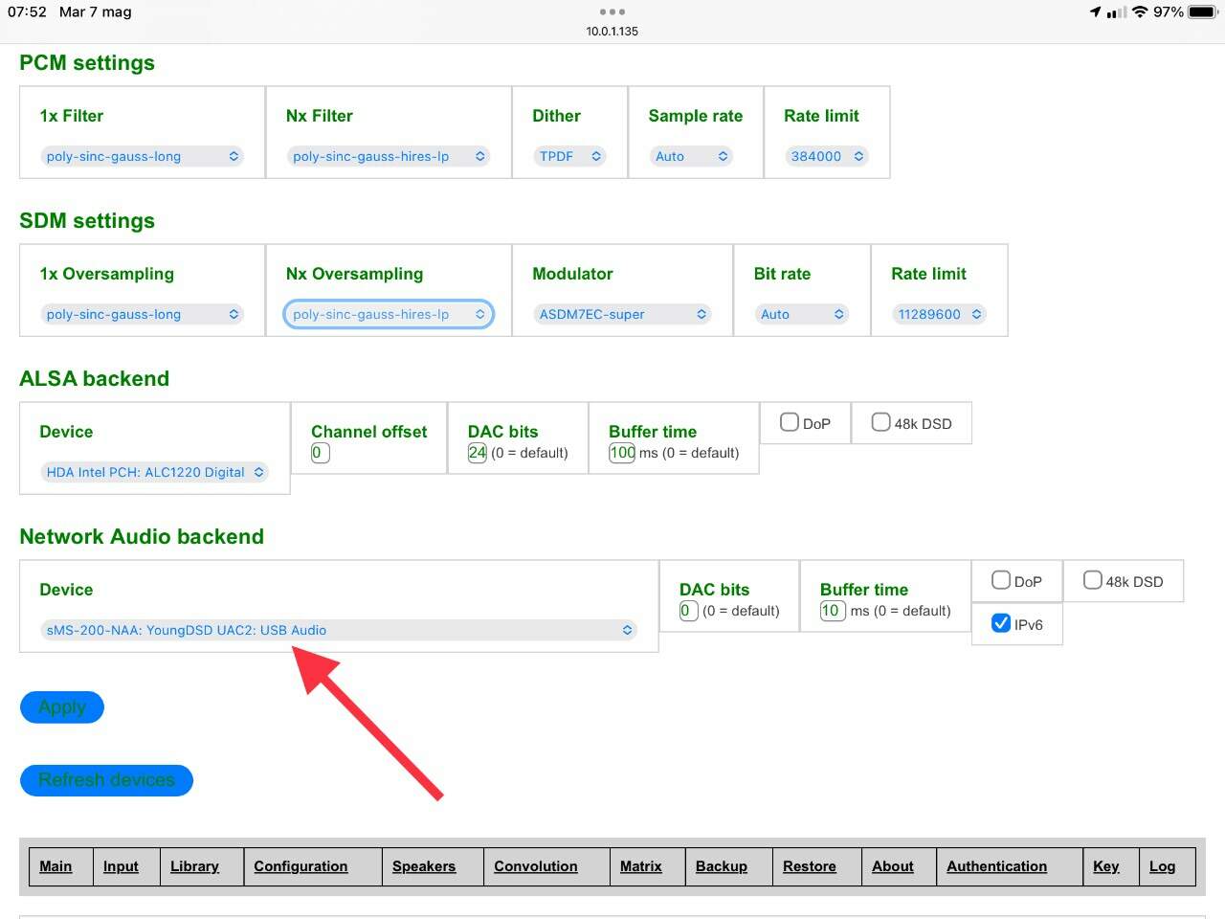Screen dimensions: 1225x919
Task: Open the Bit rate Auto dropdown
Action: point(802,314)
